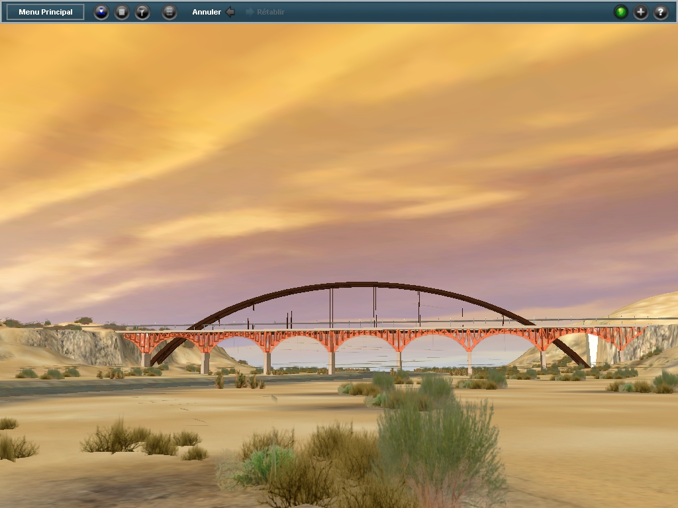Open help with the question mark icon
Viewport: 678px width, 508px height.
[661, 12]
